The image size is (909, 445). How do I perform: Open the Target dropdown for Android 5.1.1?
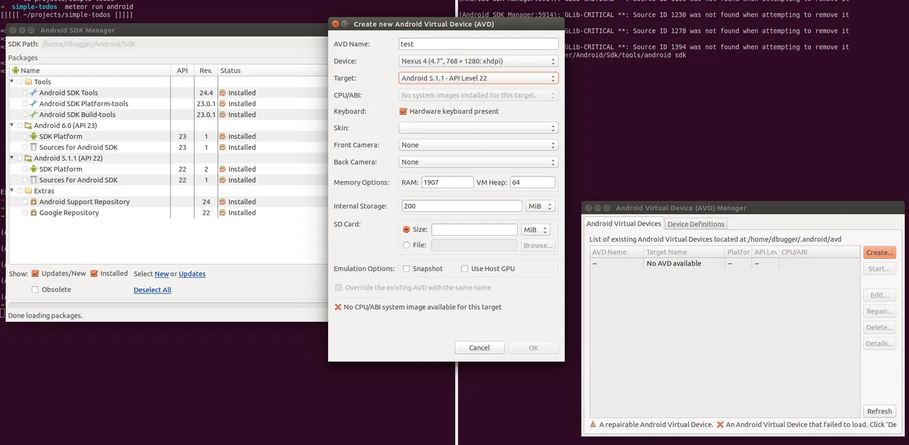coord(478,78)
